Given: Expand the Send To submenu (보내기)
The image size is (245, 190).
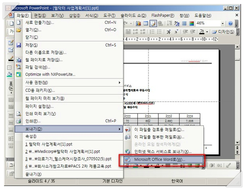Looking at the screenshot, I should [69, 129].
